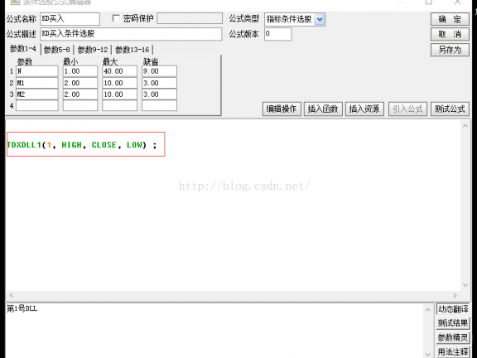Open the 参数13-16 tab
The image size is (477, 358).
[x=132, y=50]
